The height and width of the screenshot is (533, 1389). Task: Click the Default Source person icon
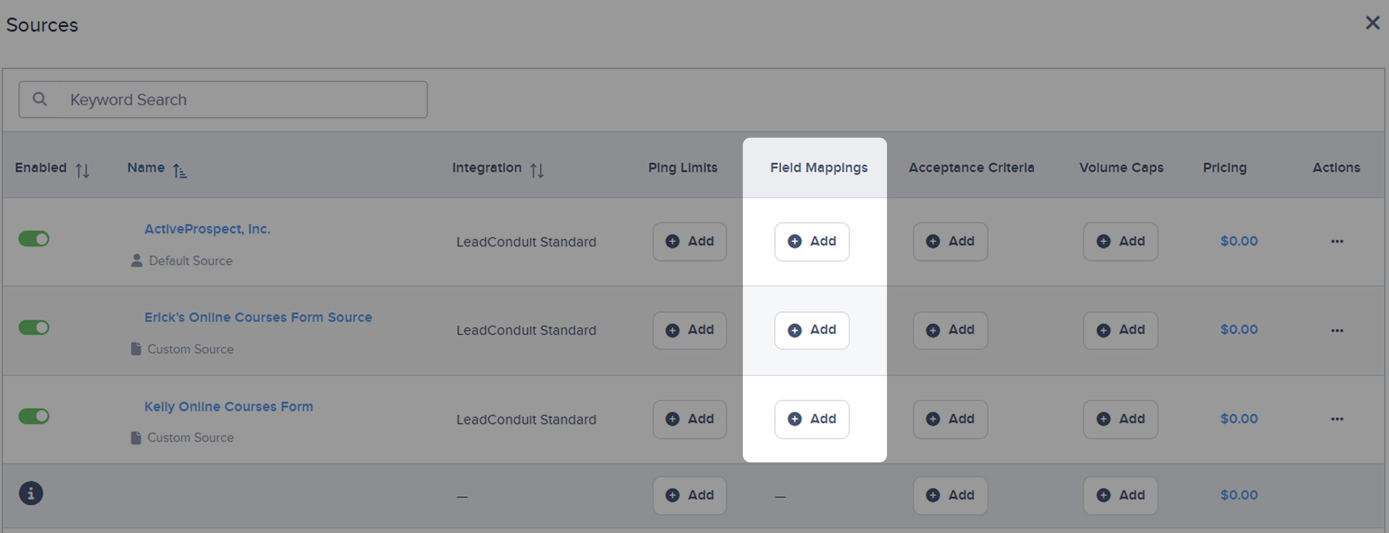tap(137, 260)
